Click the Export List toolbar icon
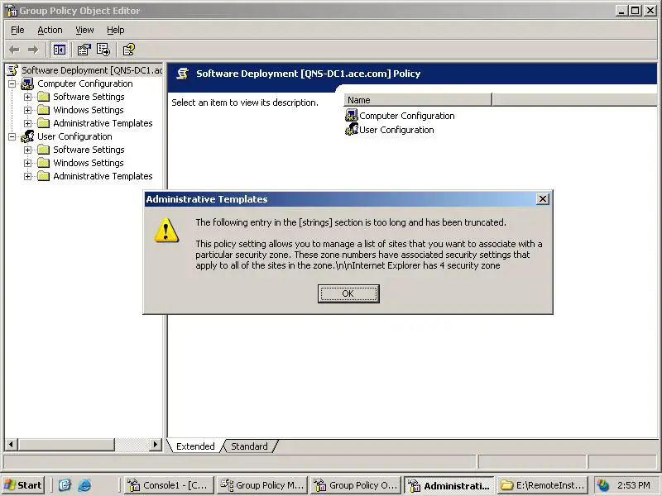662x496 pixels. (103, 50)
